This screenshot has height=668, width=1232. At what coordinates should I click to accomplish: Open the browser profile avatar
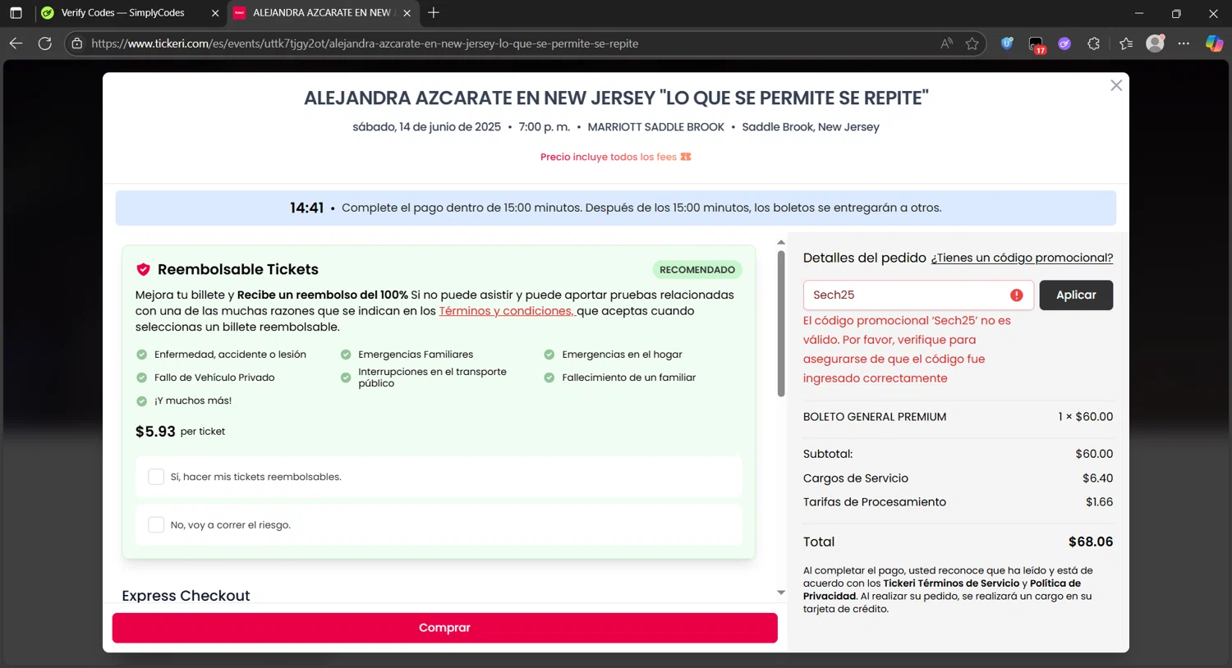click(x=1156, y=43)
